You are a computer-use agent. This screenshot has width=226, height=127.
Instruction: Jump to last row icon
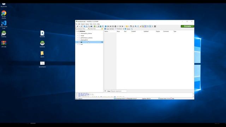coord(111,26)
